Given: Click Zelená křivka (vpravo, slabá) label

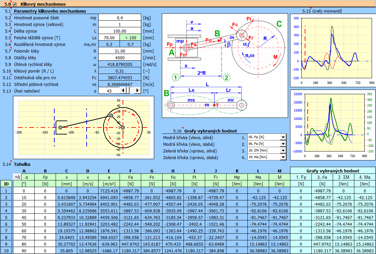Looking at the screenshot, I should (x=191, y=158).
